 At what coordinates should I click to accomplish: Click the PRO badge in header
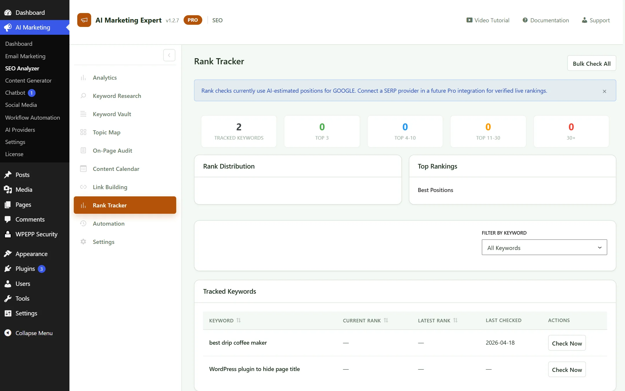tap(193, 20)
